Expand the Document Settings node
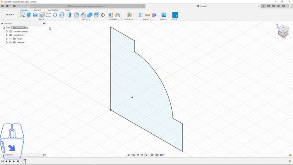The width and height of the screenshot is (293, 165). tap(7, 32)
